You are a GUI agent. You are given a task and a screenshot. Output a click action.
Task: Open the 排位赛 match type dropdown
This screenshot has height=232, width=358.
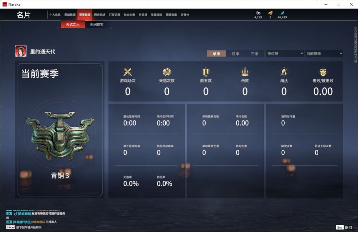[x=285, y=53]
